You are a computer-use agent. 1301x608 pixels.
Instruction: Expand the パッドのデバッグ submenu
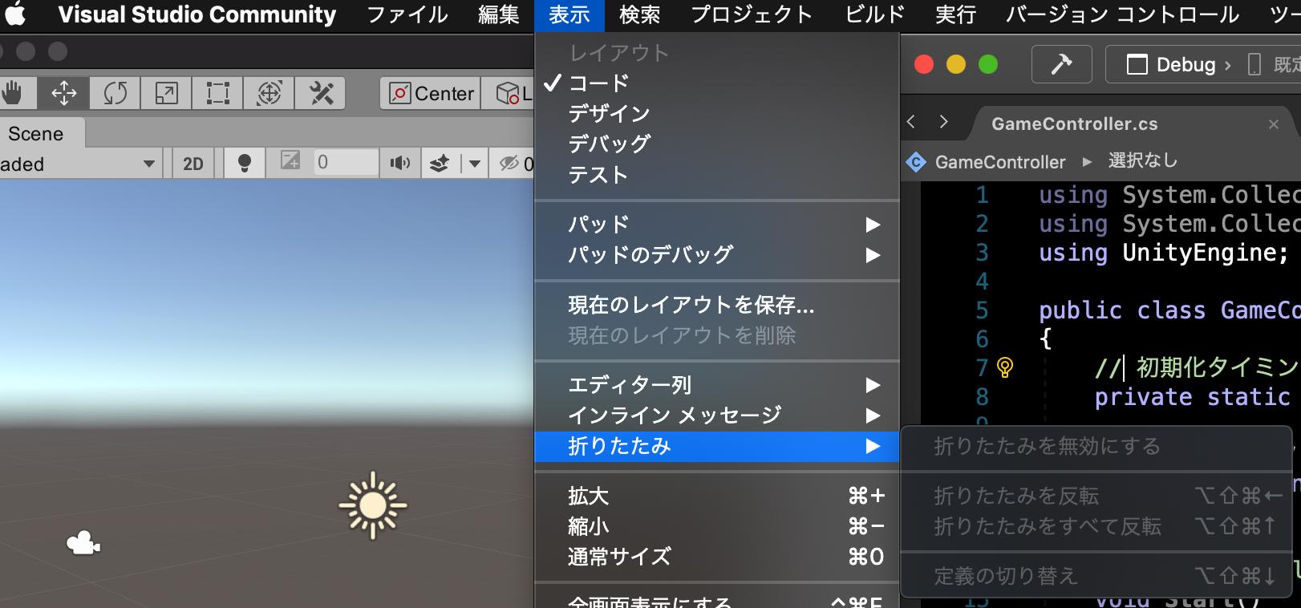(x=716, y=255)
